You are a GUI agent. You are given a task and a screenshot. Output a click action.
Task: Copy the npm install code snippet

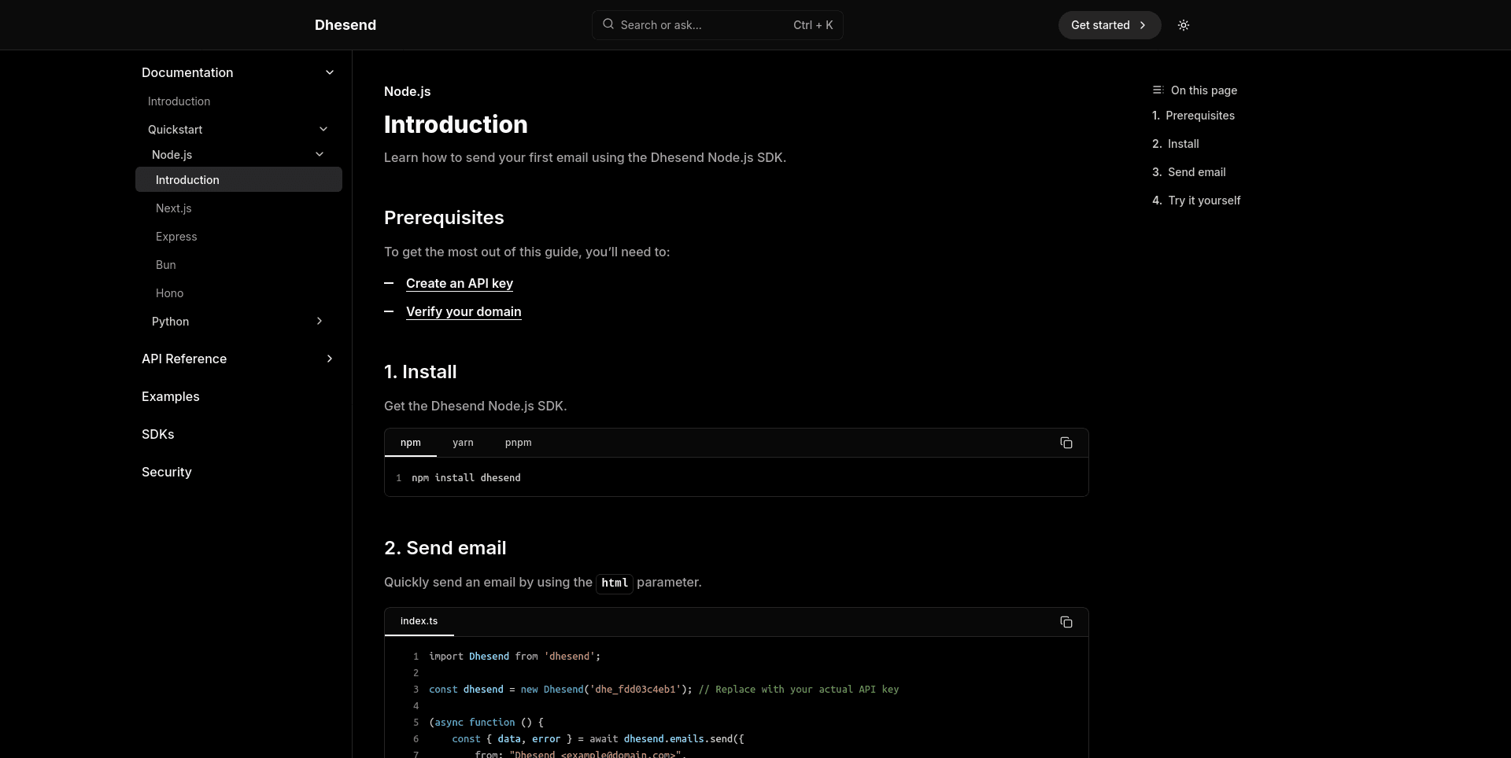coord(1066,443)
